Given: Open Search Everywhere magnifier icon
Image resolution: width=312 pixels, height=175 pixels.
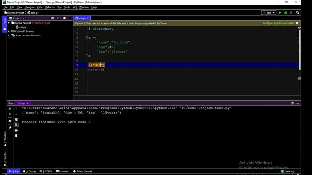Looking at the screenshot, I should (298, 13).
